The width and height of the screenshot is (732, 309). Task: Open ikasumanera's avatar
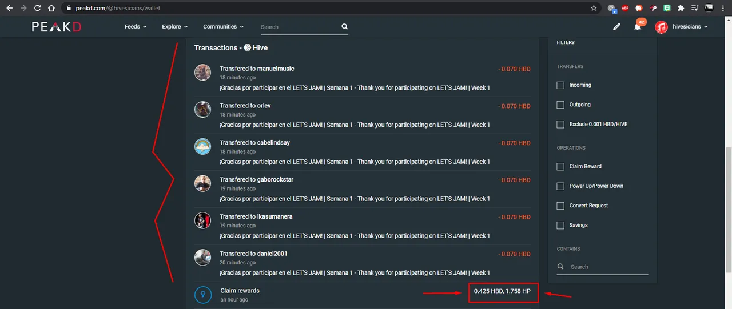(202, 220)
